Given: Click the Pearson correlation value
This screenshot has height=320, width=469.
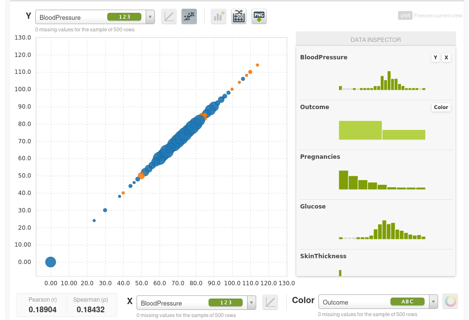Looking at the screenshot, I should pyautogui.click(x=42, y=309).
